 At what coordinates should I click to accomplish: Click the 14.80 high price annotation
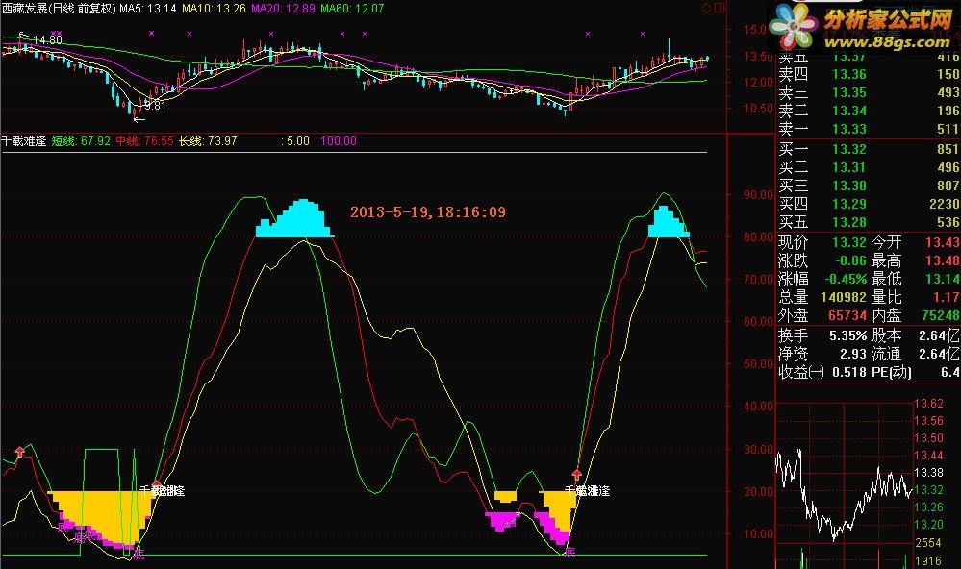click(x=47, y=39)
